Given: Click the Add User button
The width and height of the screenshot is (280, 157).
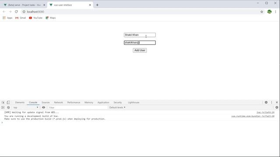Looking at the screenshot, I should 140,51.
